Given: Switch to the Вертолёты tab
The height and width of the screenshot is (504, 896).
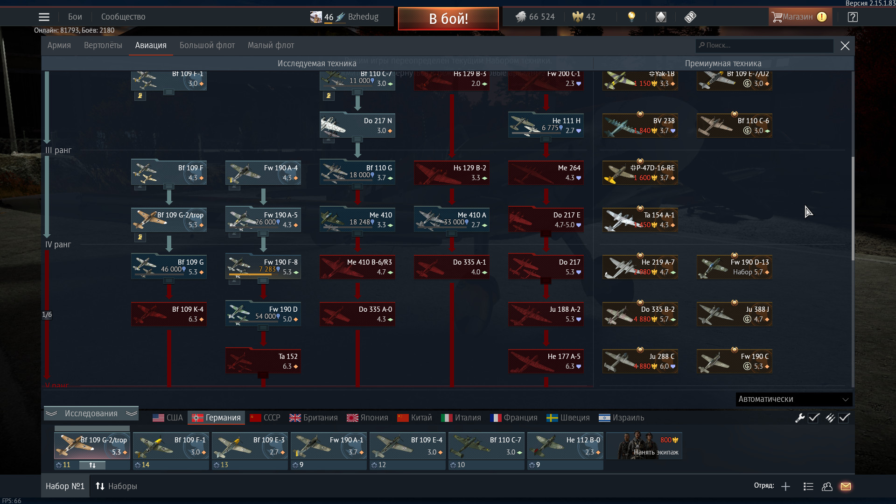Looking at the screenshot, I should [103, 45].
